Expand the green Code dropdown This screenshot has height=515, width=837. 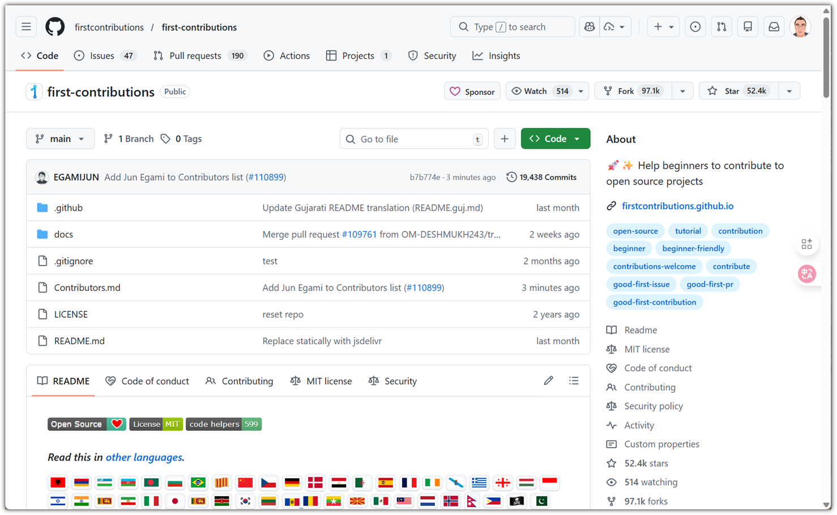[555, 139]
